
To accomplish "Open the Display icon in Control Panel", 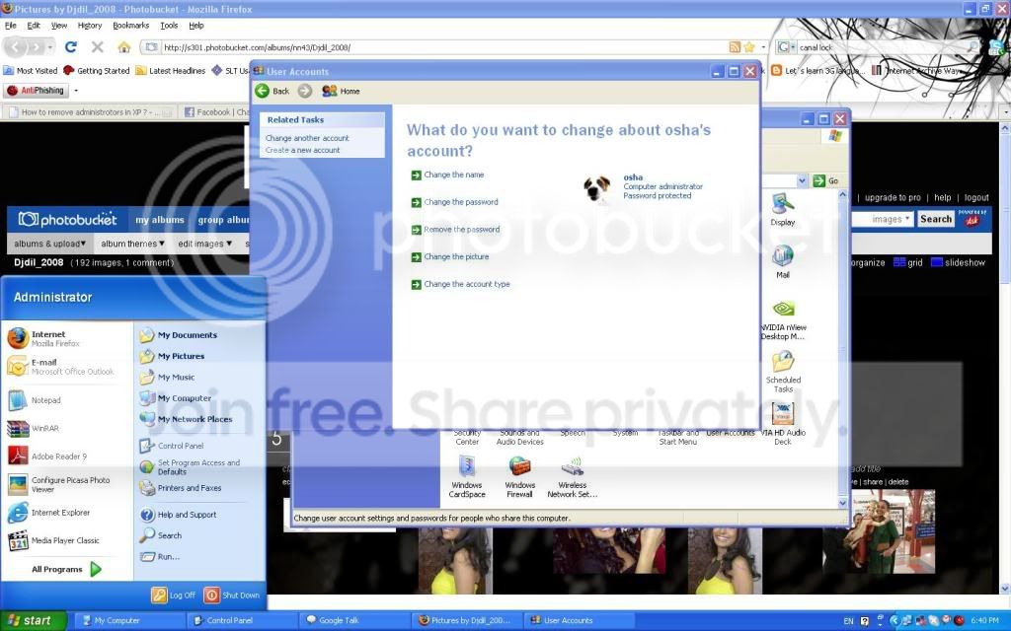I will 783,209.
